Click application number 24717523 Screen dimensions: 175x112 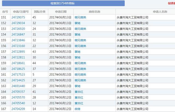pyautogui.click(x=18, y=75)
